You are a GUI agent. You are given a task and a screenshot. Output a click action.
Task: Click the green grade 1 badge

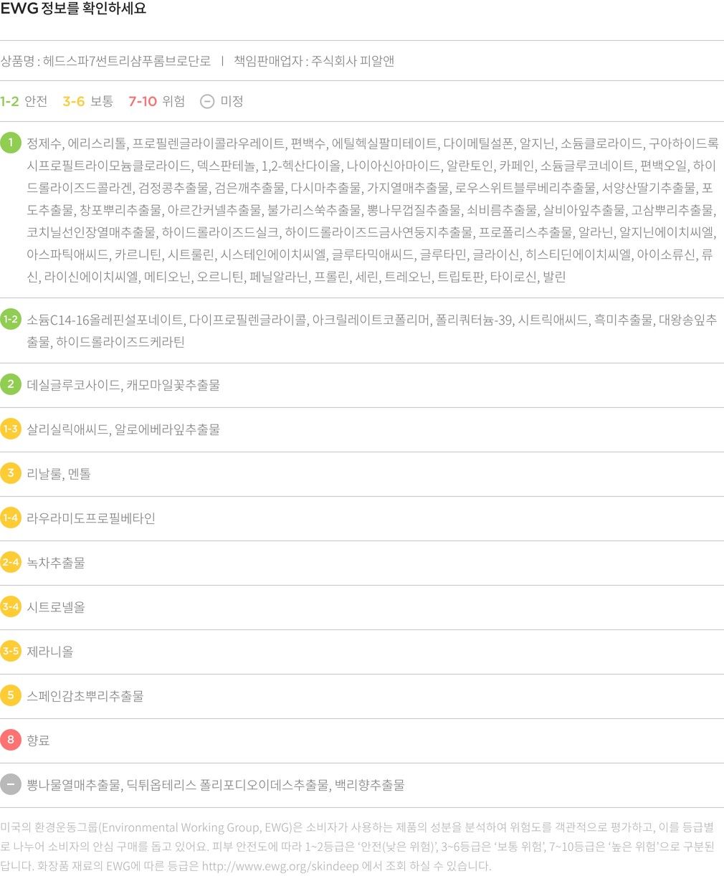point(11,143)
